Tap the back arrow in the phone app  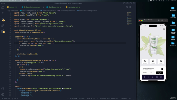click(142, 29)
